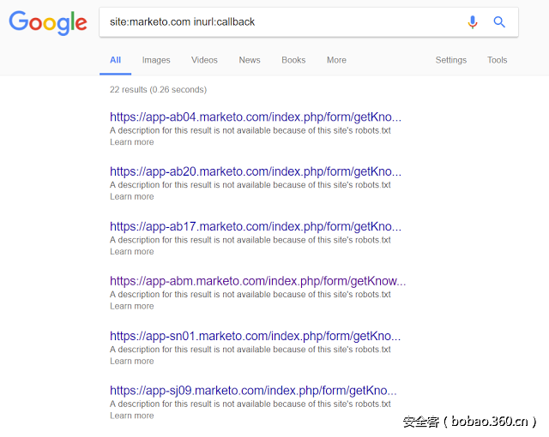Screen dimensions: 549x437
Task: Switch to the Videos tab
Action: click(x=204, y=60)
